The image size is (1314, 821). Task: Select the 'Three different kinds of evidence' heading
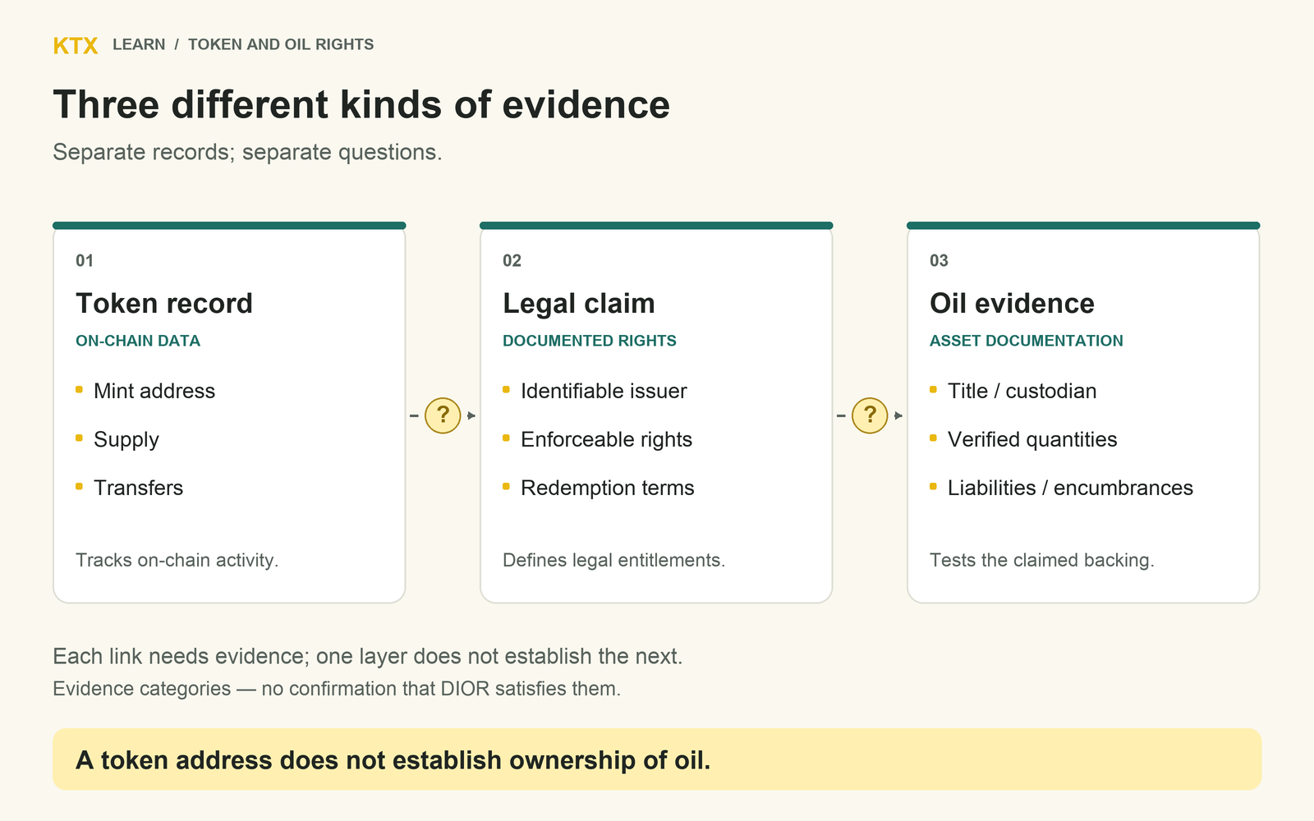361,104
